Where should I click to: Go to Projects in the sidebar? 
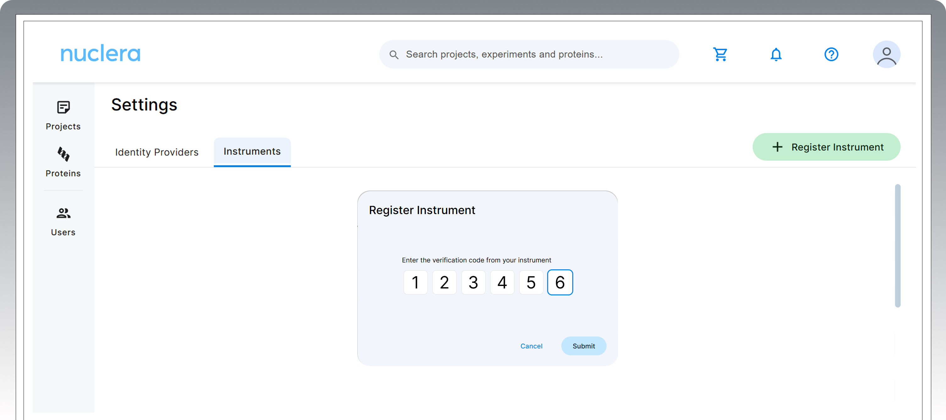(63, 116)
